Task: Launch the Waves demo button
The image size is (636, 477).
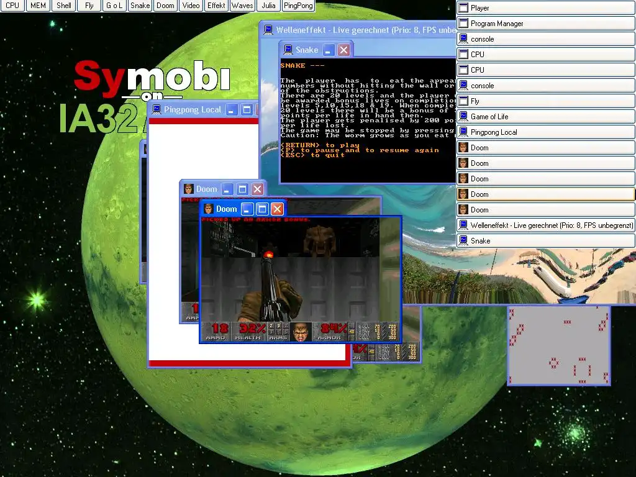Action: coord(242,6)
